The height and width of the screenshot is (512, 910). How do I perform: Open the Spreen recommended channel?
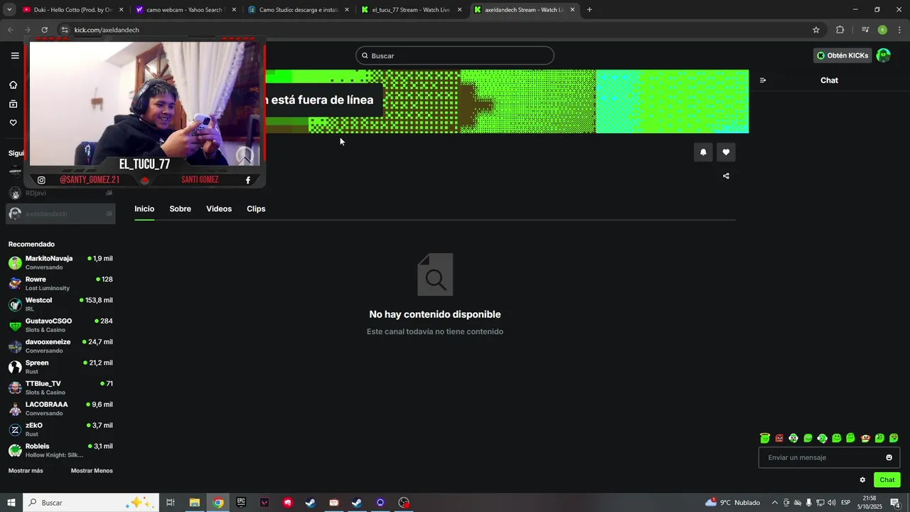click(60, 367)
